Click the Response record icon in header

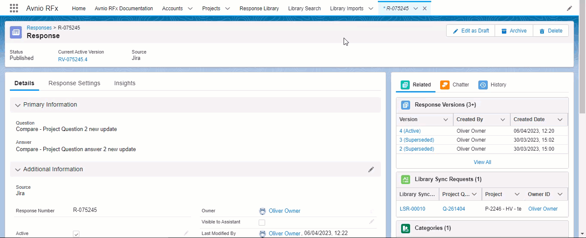point(16,32)
